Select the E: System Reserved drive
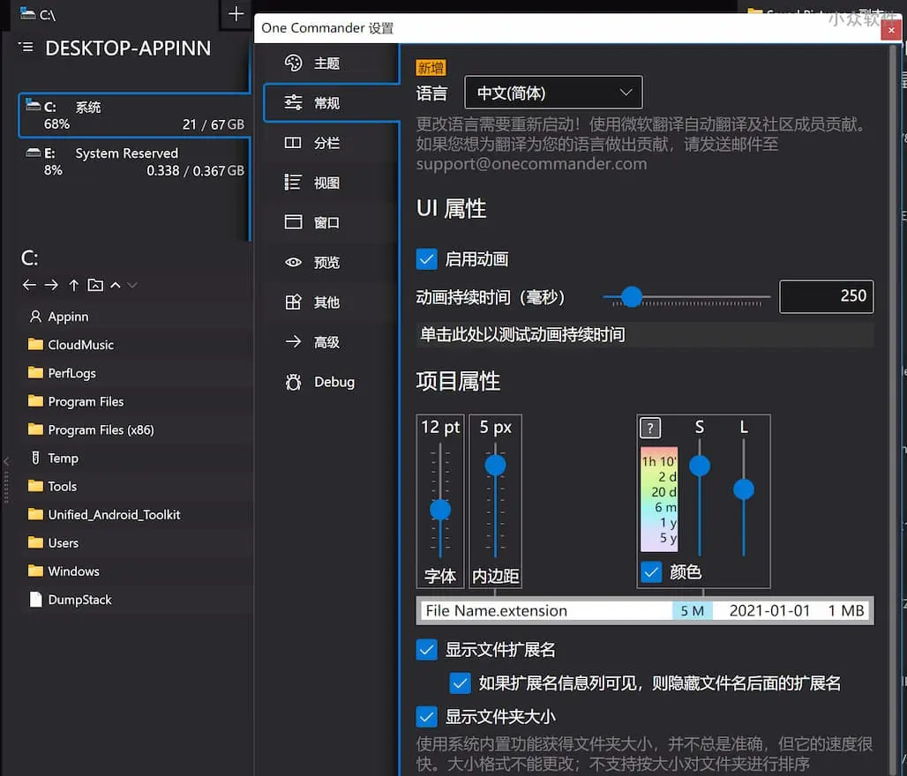Screen dimensions: 907x776 (x=134, y=161)
